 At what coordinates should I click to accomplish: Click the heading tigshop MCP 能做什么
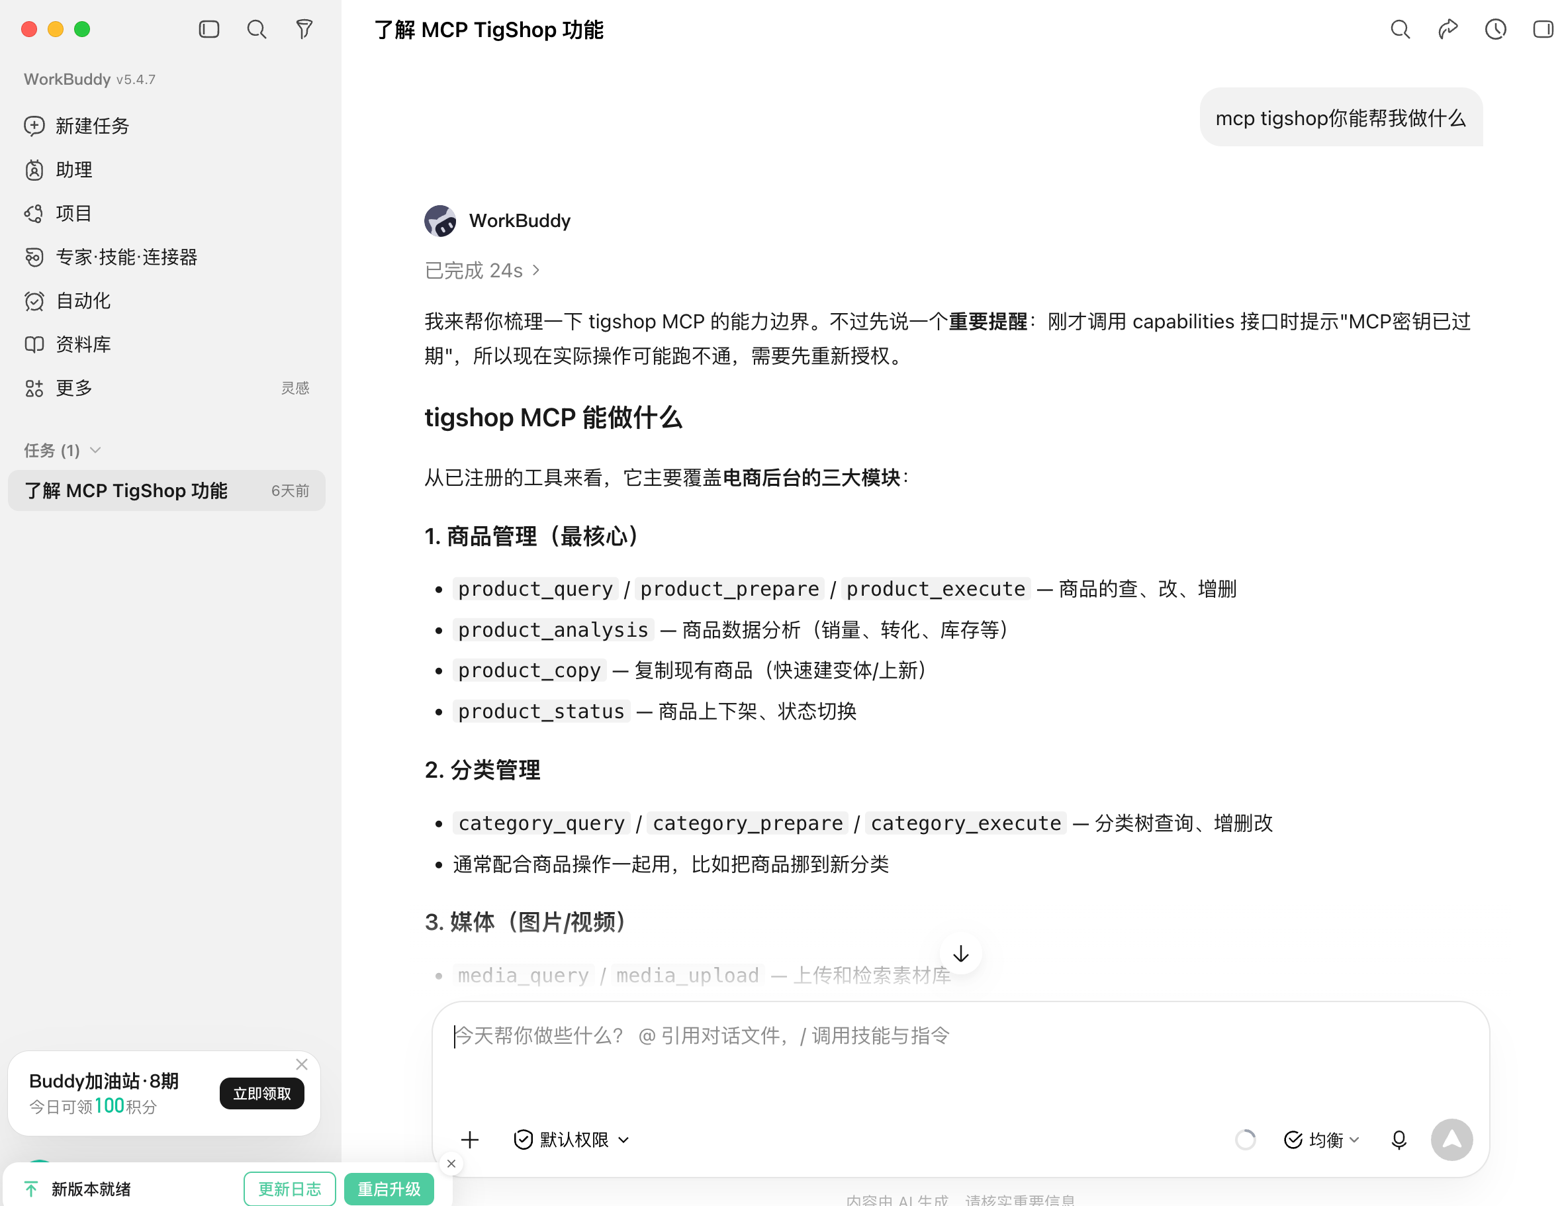coord(553,418)
